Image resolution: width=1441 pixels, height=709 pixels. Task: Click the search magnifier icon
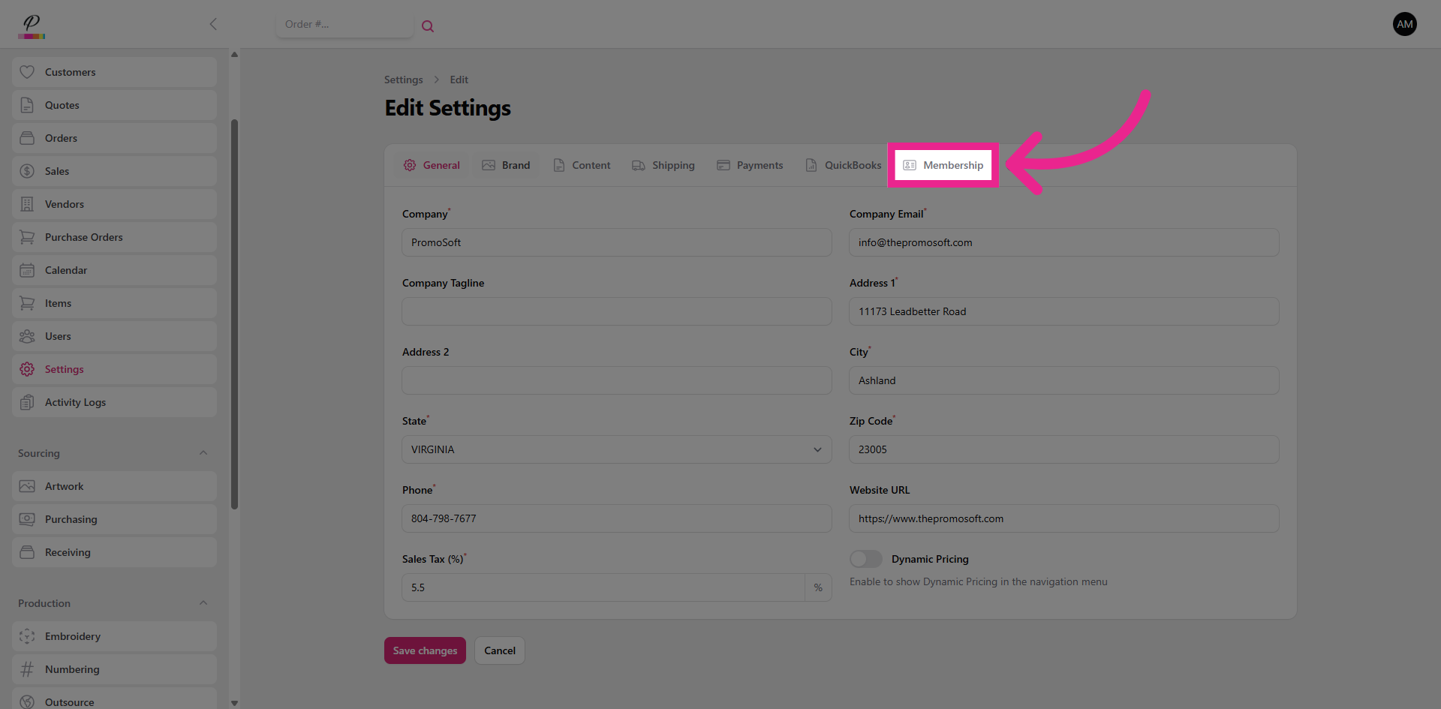[428, 26]
